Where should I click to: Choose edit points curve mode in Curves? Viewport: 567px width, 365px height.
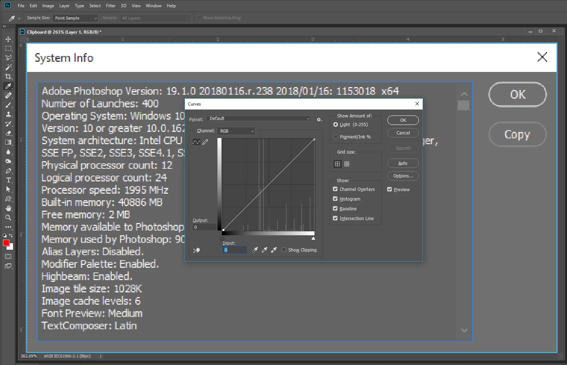coord(196,142)
